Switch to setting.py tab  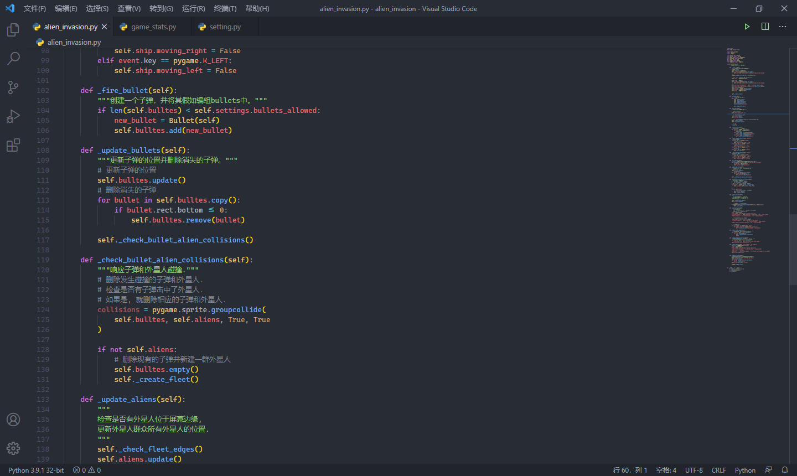tap(225, 27)
